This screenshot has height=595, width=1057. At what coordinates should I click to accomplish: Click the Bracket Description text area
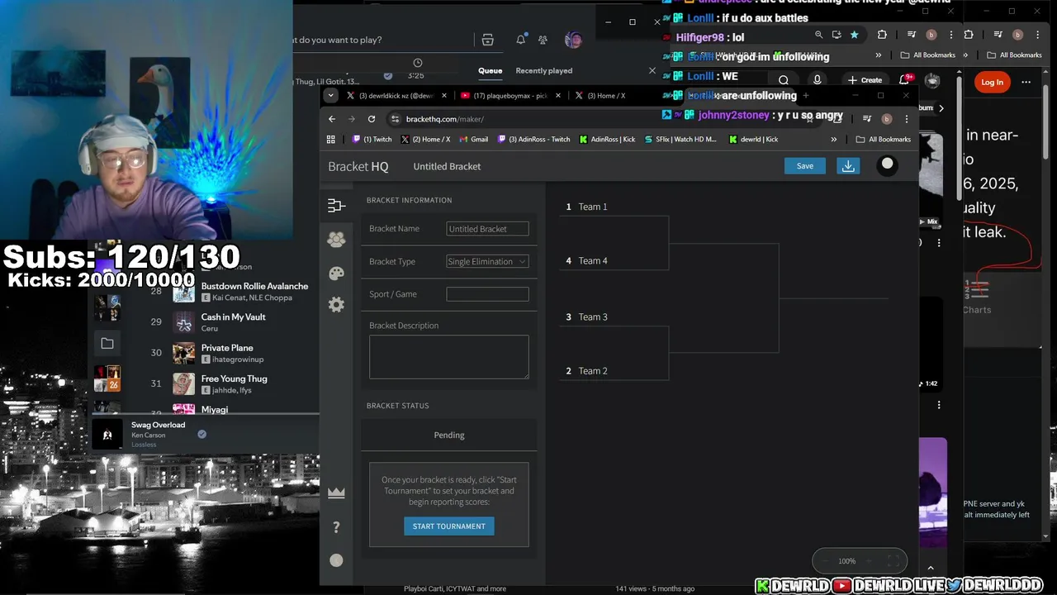click(449, 357)
